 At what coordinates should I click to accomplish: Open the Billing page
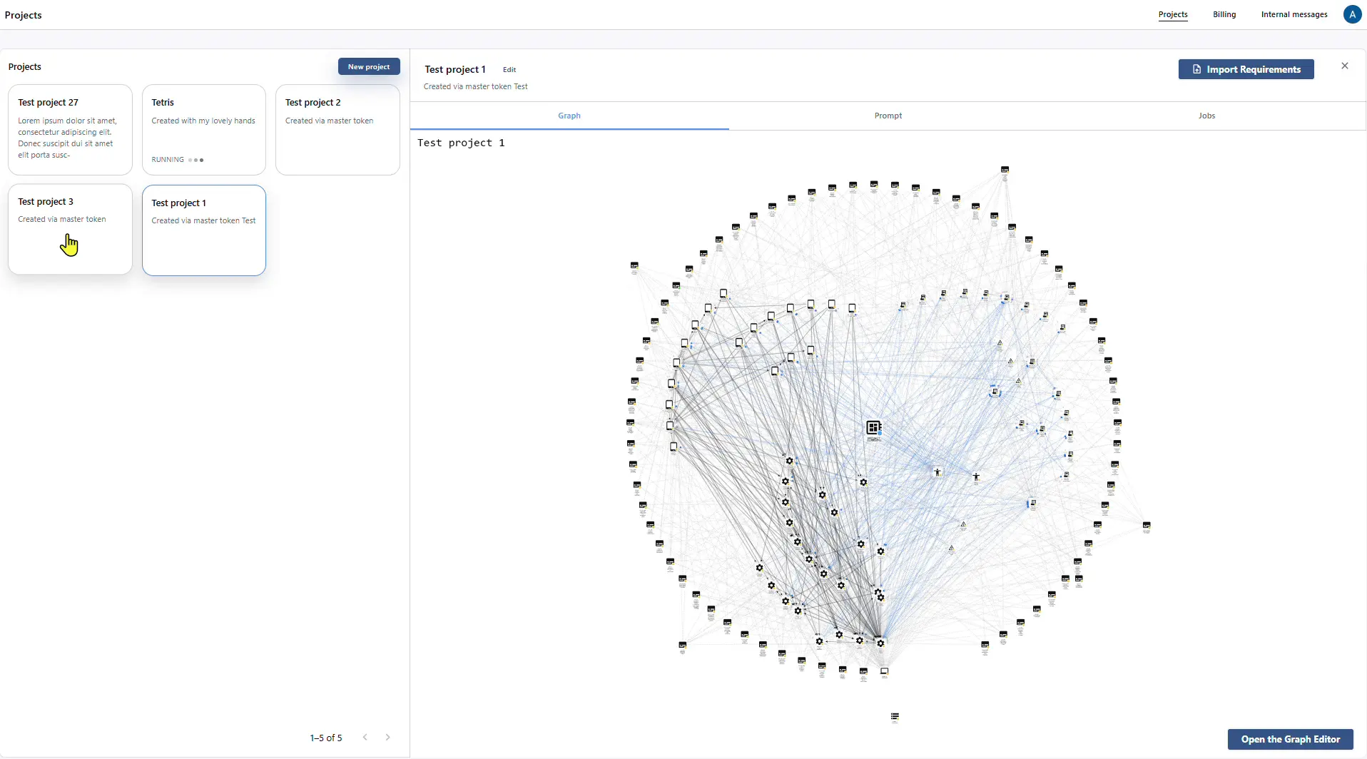coord(1224,14)
